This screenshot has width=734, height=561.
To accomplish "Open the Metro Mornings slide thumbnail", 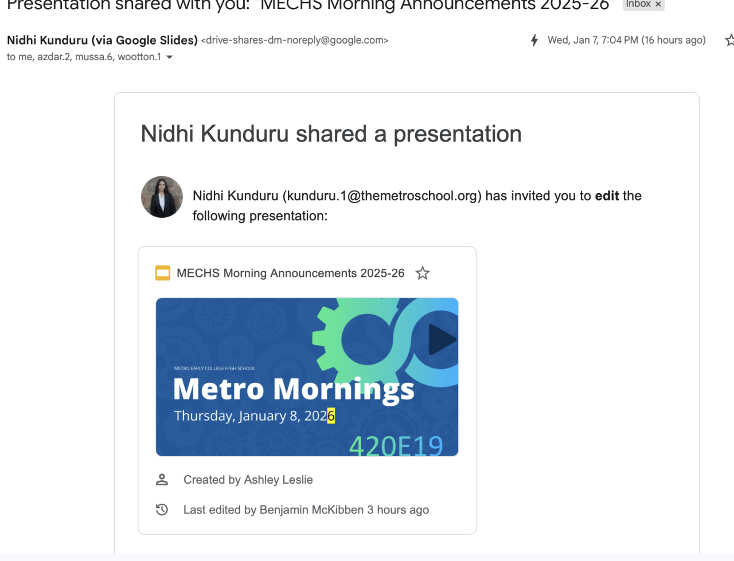I will (x=307, y=376).
